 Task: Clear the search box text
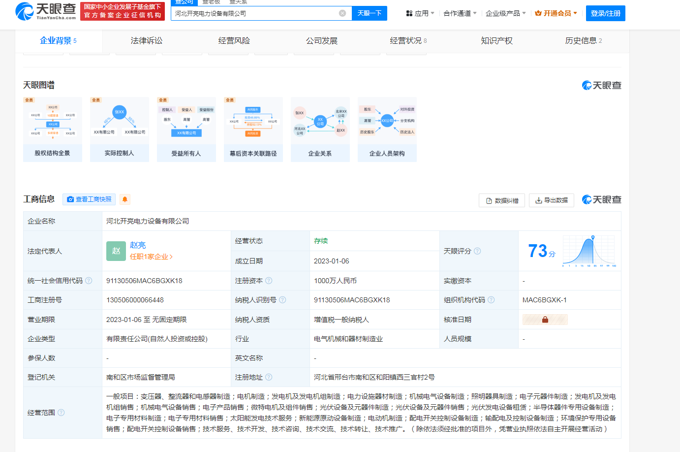click(342, 13)
